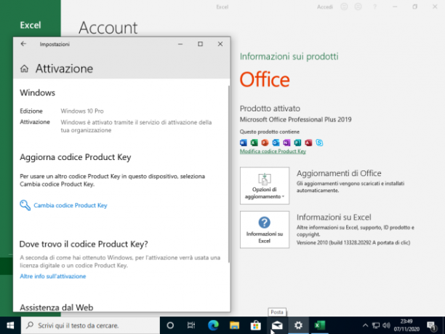
Task: Open the Informazioni su Excel button
Action: pyautogui.click(x=265, y=229)
